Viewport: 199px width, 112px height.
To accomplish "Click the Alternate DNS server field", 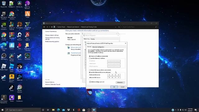I will click(114, 77).
